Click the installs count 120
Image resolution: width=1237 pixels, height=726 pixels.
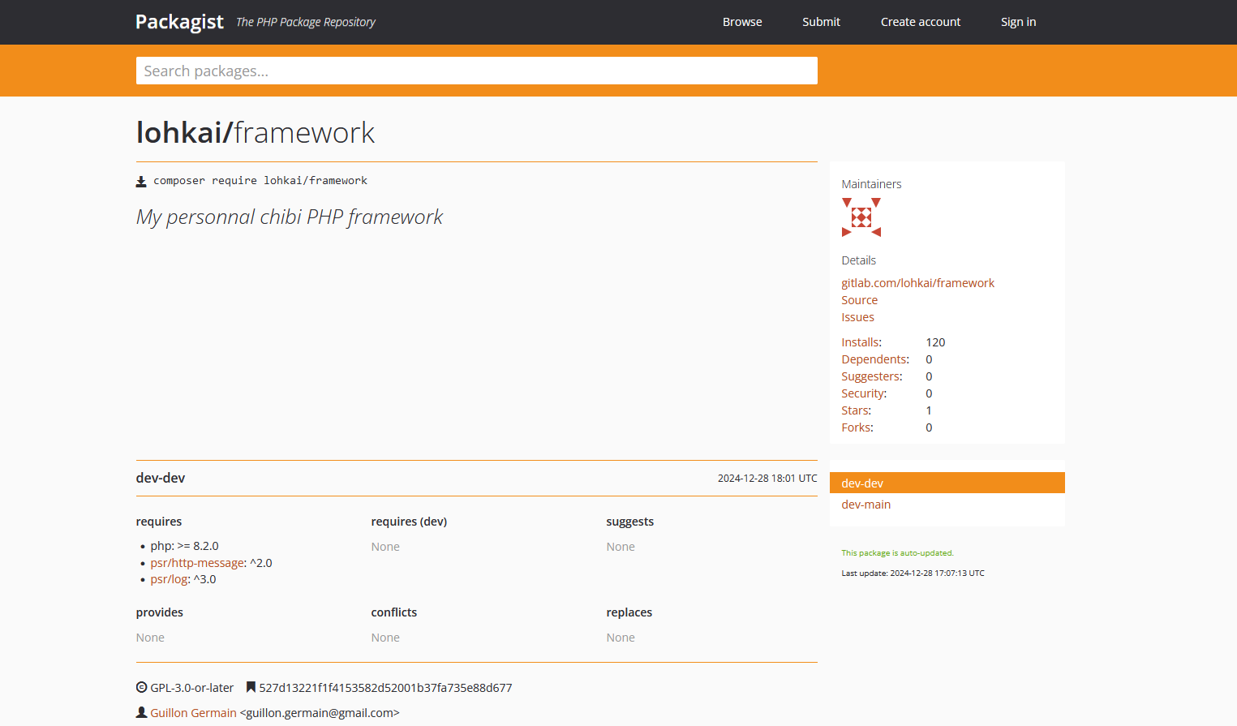tap(935, 342)
